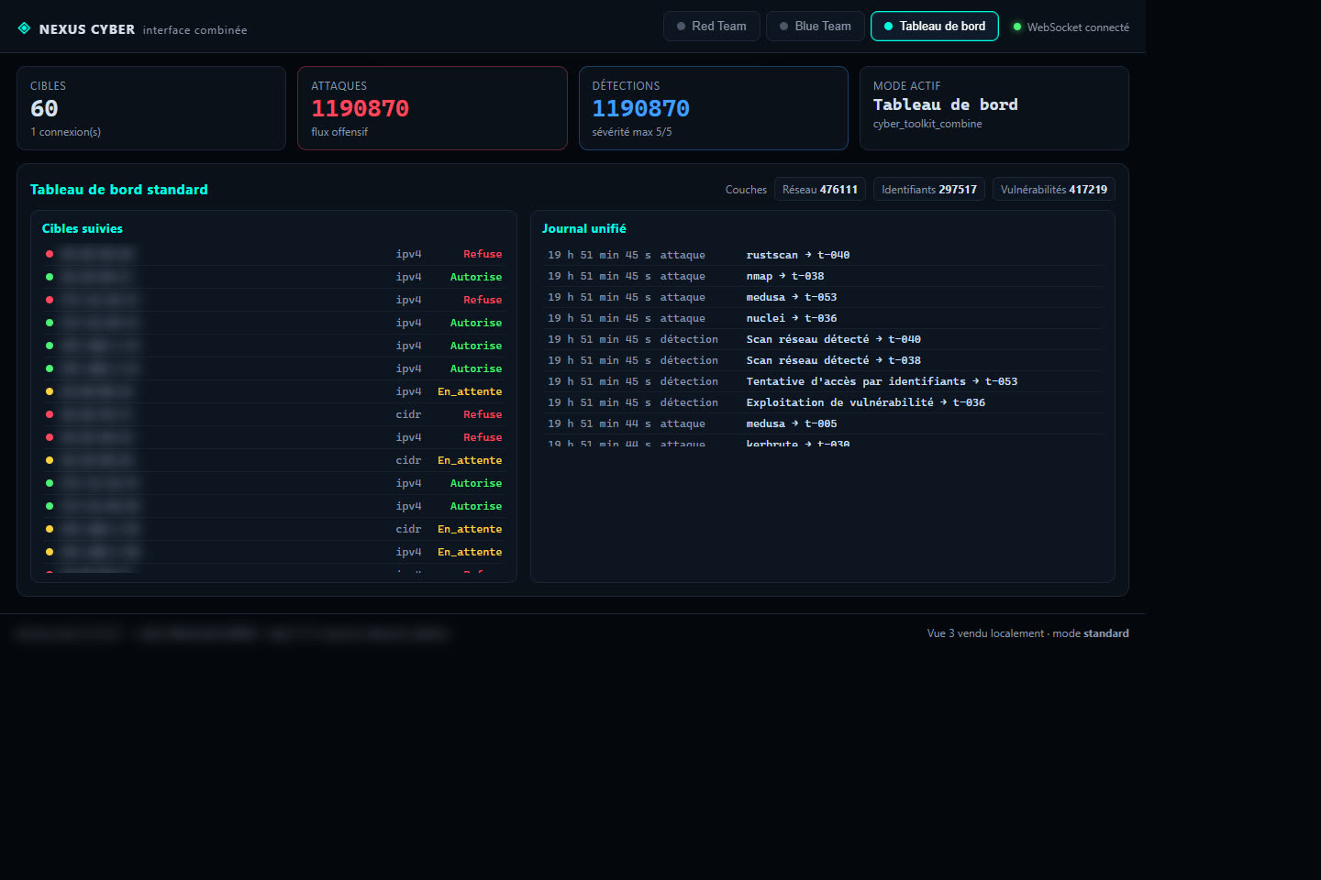The width and height of the screenshot is (1321, 880).
Task: Click the Nexus Cyber diamond logo icon
Action: [x=24, y=28]
